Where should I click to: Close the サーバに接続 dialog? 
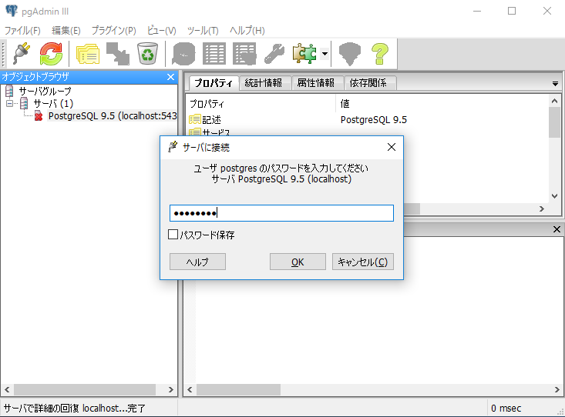pyautogui.click(x=392, y=147)
